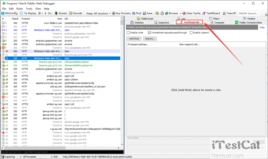Click the comment speech bubble icon

click(x=21, y=13)
